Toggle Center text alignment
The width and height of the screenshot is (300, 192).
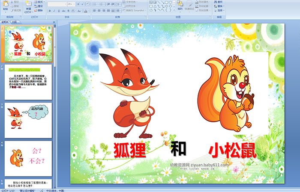click(99, 11)
